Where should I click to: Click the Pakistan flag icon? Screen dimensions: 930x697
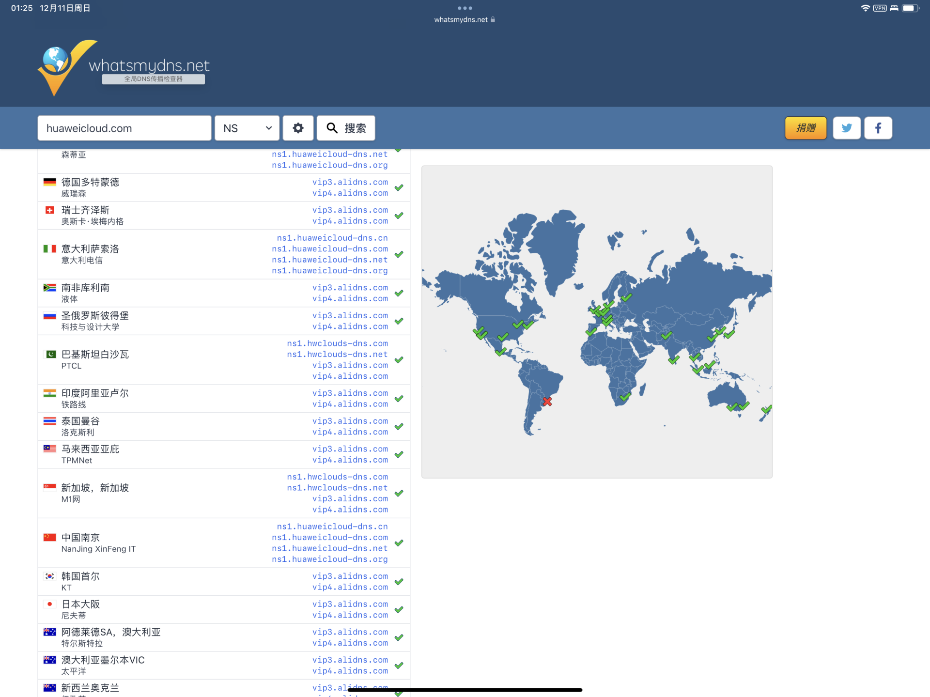click(49, 355)
